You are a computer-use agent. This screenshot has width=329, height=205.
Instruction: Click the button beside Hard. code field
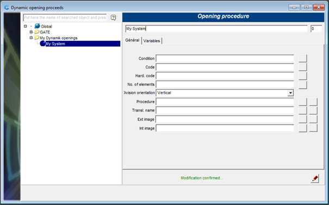click(x=302, y=76)
